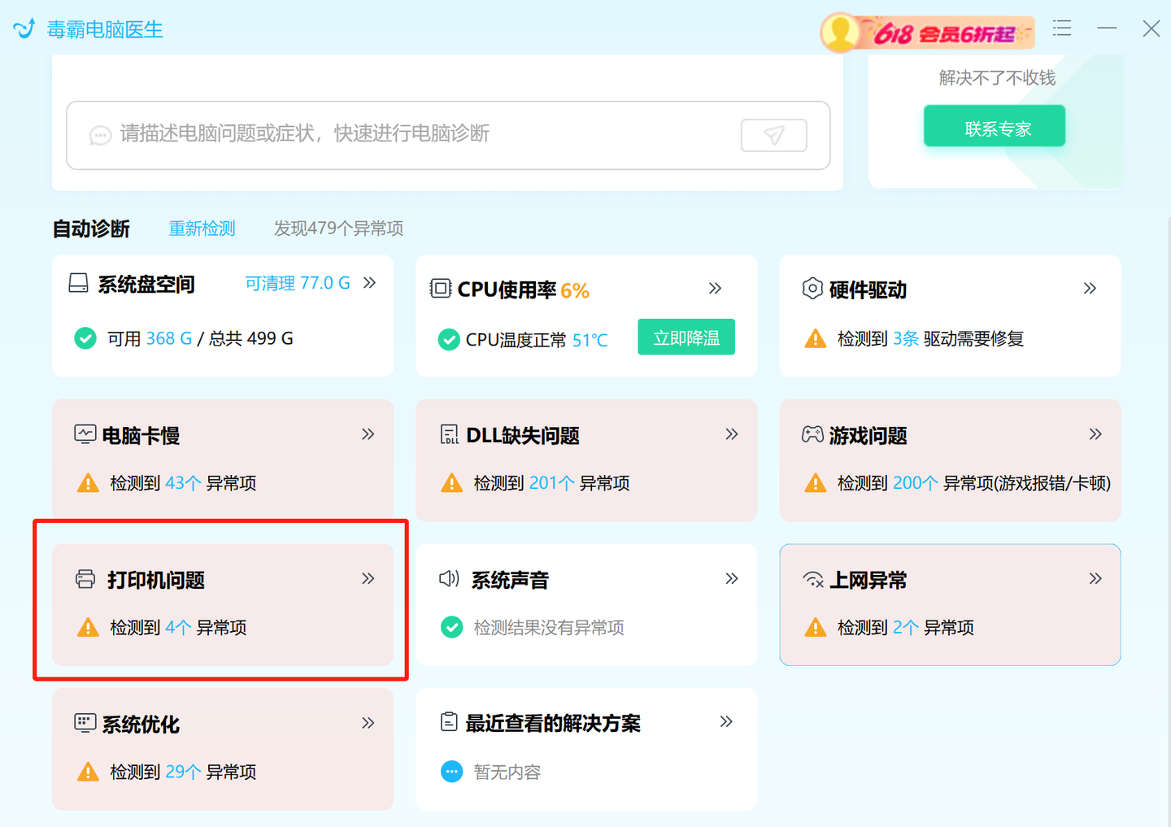This screenshot has height=827, width=1171.
Task: Click the 重新检测 link
Action: pos(202,229)
